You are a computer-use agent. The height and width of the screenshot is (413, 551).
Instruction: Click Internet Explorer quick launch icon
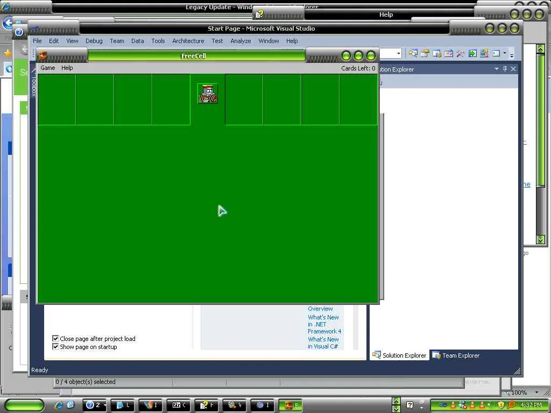point(59,405)
